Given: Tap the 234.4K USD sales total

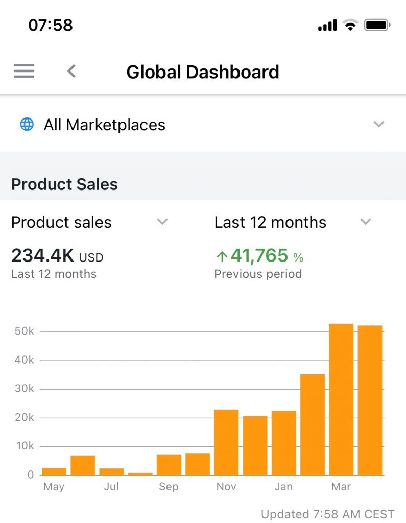Looking at the screenshot, I should [x=57, y=256].
